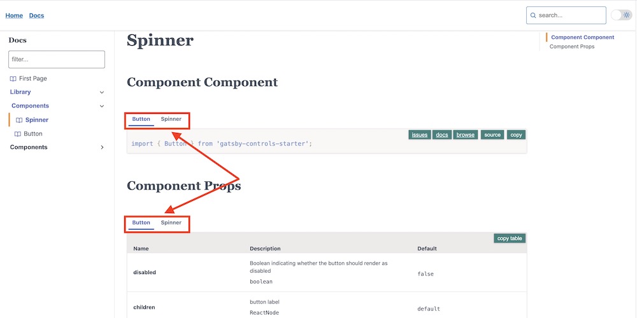
Task: Collapse the Library section chevron
Action: [102, 92]
